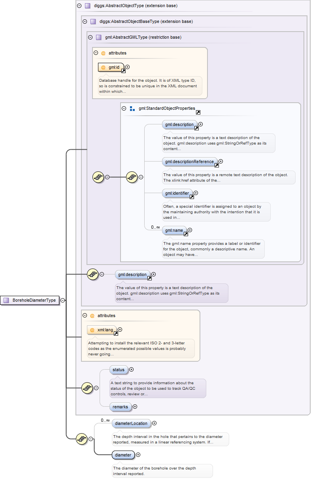Viewport: 311px width, 479px height.
Task: Click the gml:descriptionReference element
Action: [189, 161]
